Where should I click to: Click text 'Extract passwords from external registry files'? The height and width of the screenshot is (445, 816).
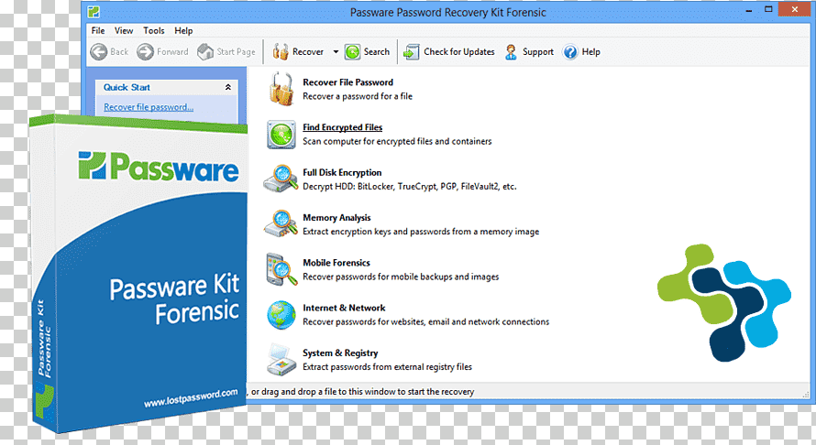pos(387,367)
